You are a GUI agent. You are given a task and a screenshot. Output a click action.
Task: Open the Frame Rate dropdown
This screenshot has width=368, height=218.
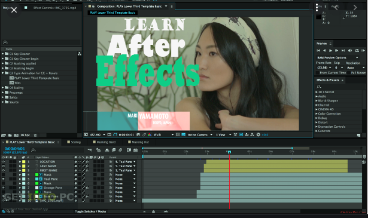pos(324,67)
